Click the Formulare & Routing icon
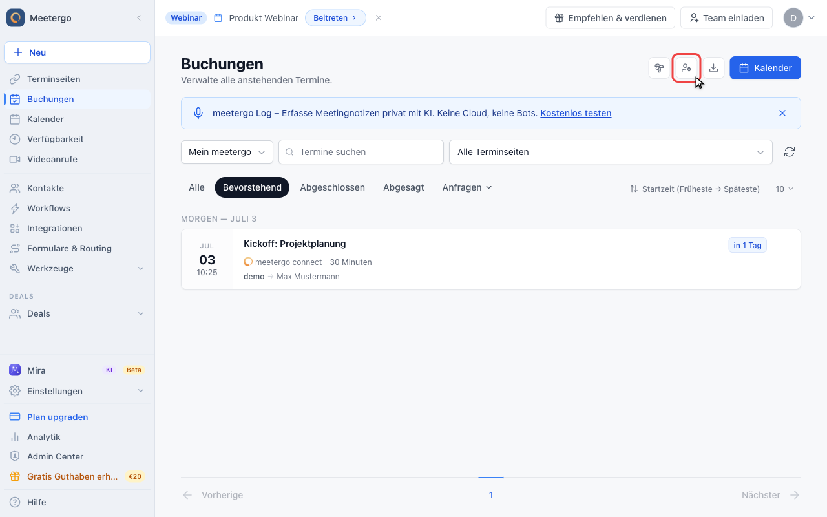Screen dimensions: 827x517 pyautogui.click(x=15, y=248)
